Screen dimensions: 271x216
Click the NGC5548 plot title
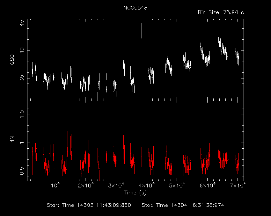click(x=135, y=8)
